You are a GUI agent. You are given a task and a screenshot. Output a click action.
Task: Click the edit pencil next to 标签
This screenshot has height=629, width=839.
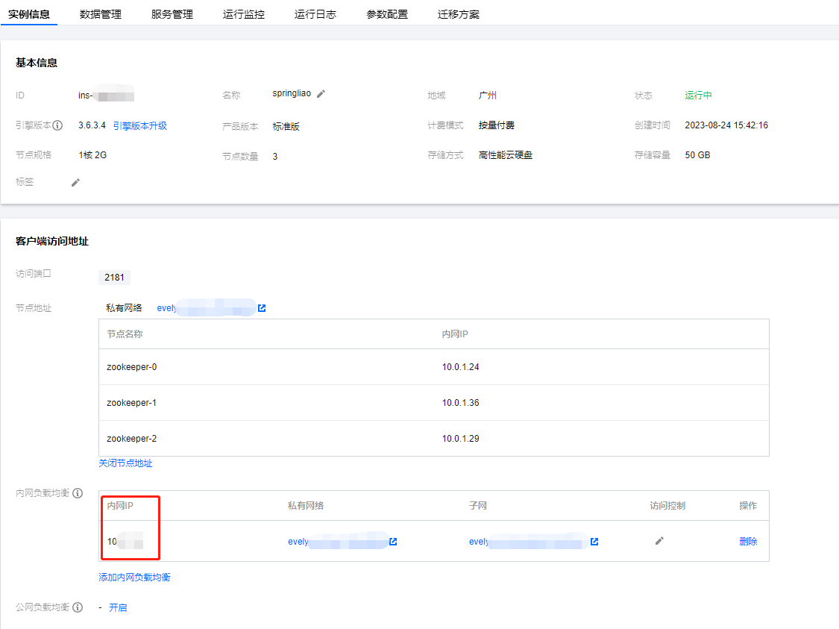75,182
